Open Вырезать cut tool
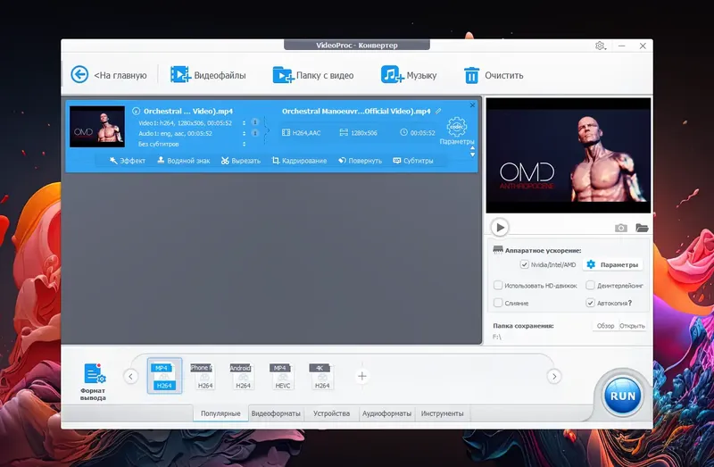The height and width of the screenshot is (467, 714). pos(240,161)
